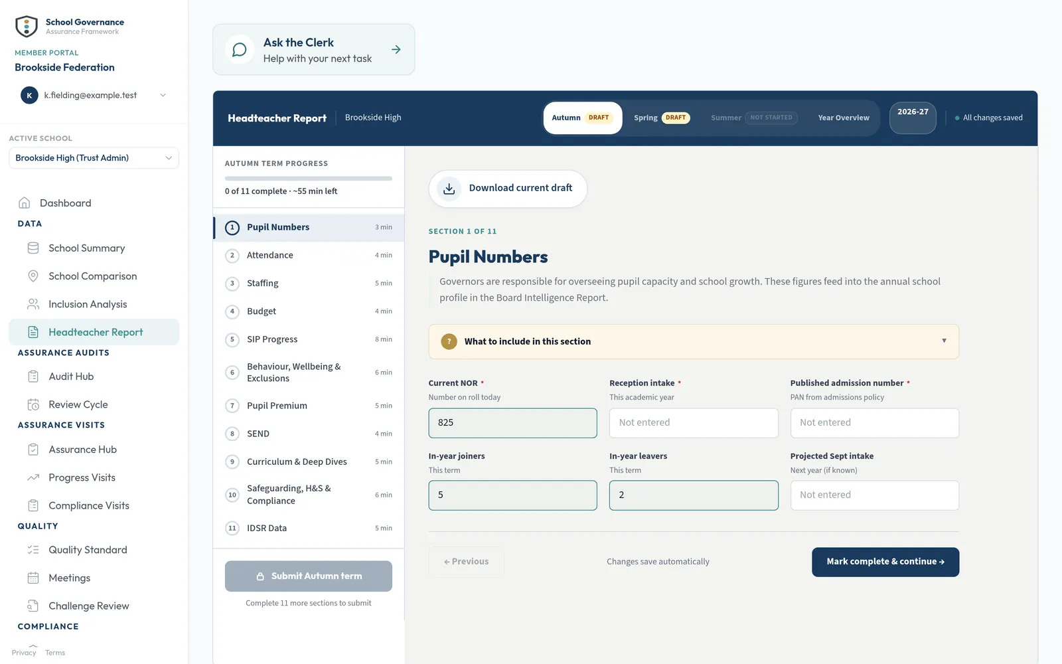Click the Quality Standard checklist icon
Image resolution: width=1062 pixels, height=664 pixels.
point(33,550)
